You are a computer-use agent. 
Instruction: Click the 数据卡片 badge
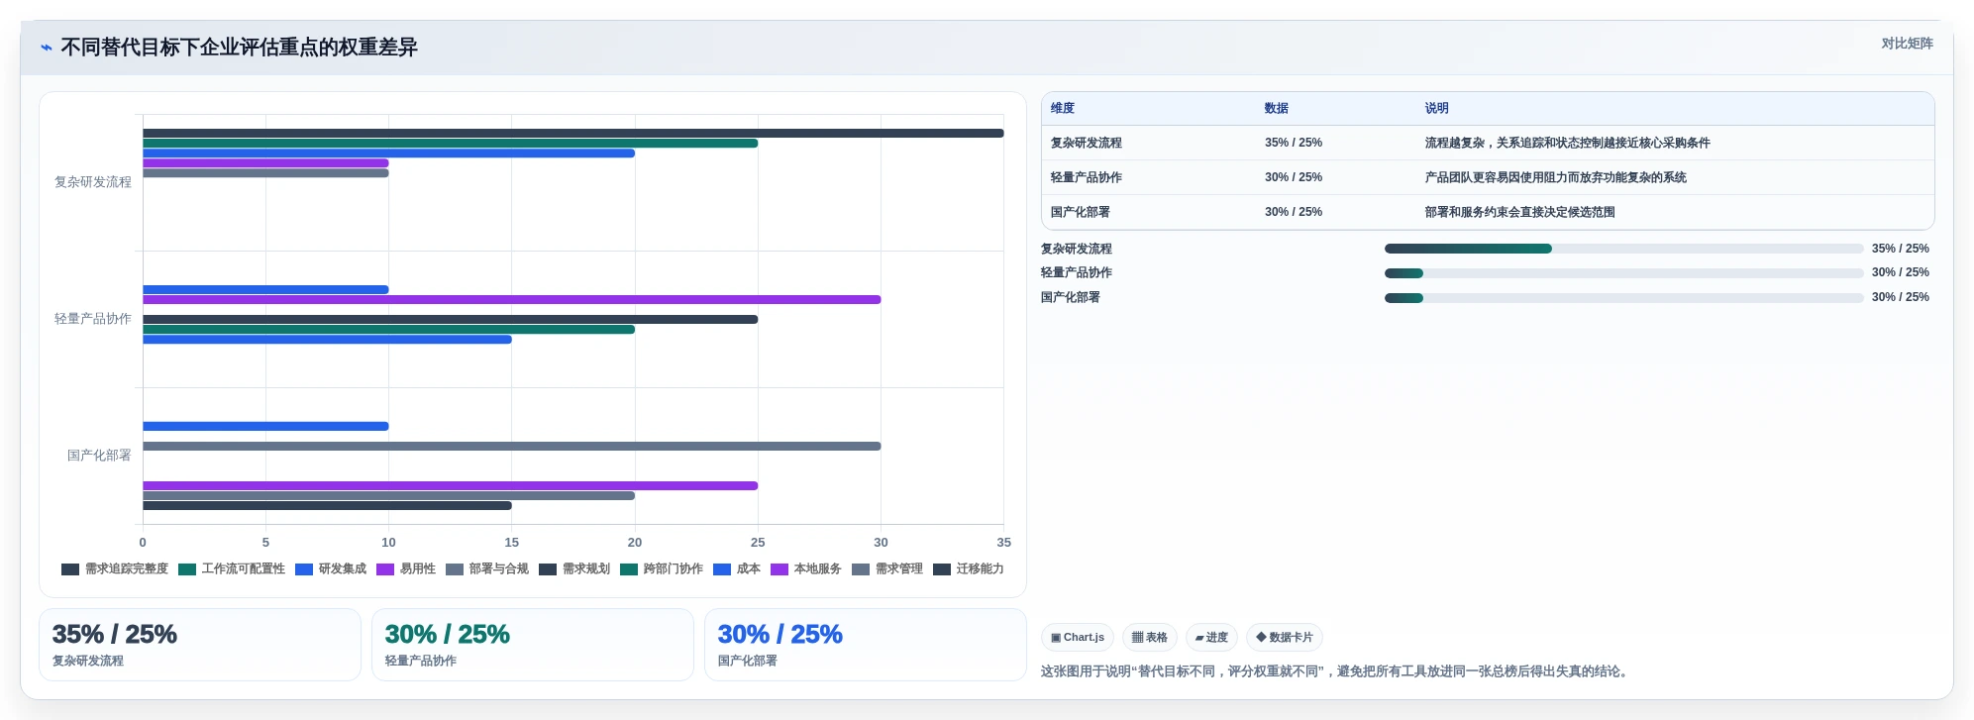tap(1285, 638)
